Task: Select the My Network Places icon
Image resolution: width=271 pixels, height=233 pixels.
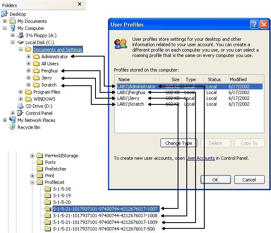Action: 13,120
